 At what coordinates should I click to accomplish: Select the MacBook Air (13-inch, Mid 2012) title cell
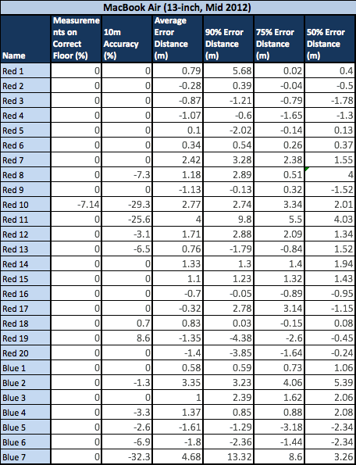[178, 7]
